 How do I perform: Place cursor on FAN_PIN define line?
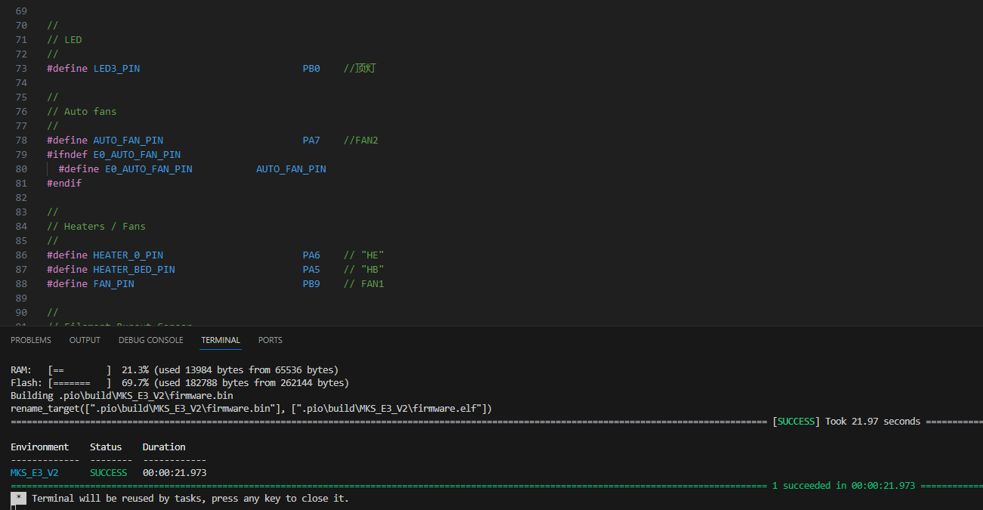coord(113,284)
